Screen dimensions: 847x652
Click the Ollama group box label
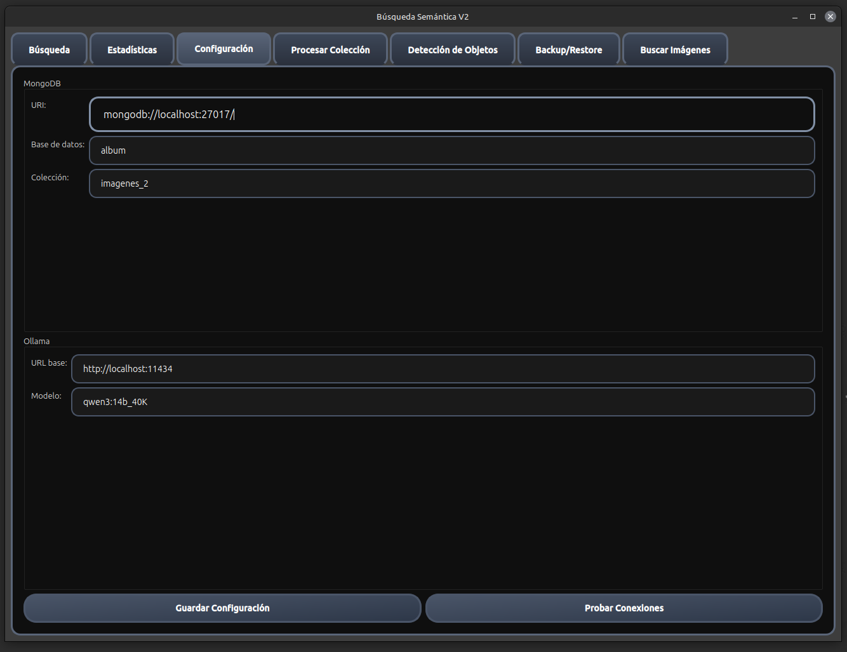coord(36,342)
